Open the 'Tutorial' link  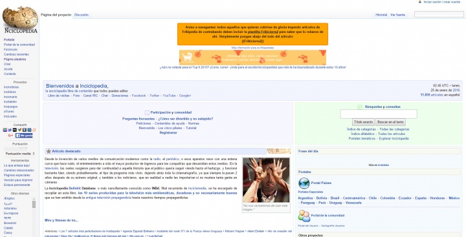191,128
